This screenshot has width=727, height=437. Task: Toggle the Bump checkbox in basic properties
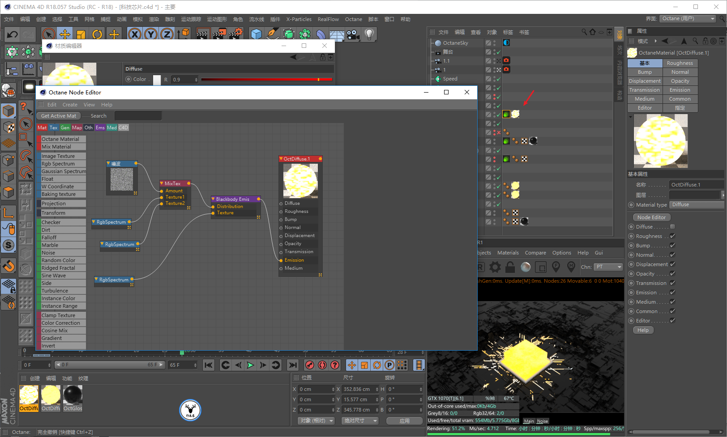672,246
